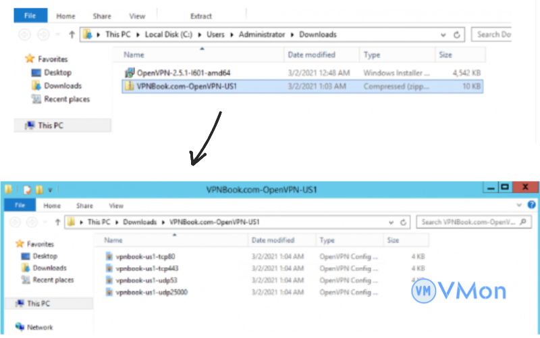The height and width of the screenshot is (338, 540).
Task: Click the OpenVPN installer file icon
Action: pos(130,73)
